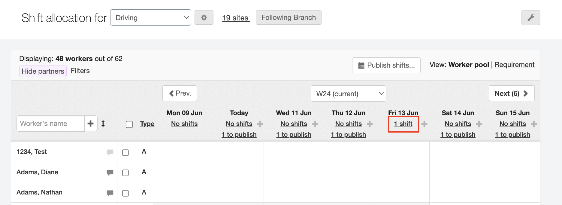Go to Next (6) week

511,93
